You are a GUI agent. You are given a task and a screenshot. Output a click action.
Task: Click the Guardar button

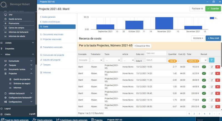tap(213, 9)
